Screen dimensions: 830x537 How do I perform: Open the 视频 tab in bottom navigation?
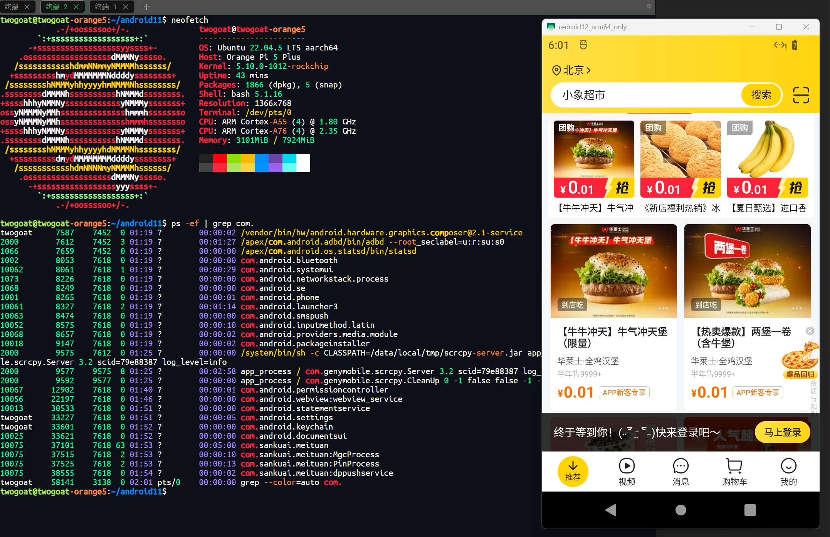pyautogui.click(x=627, y=472)
